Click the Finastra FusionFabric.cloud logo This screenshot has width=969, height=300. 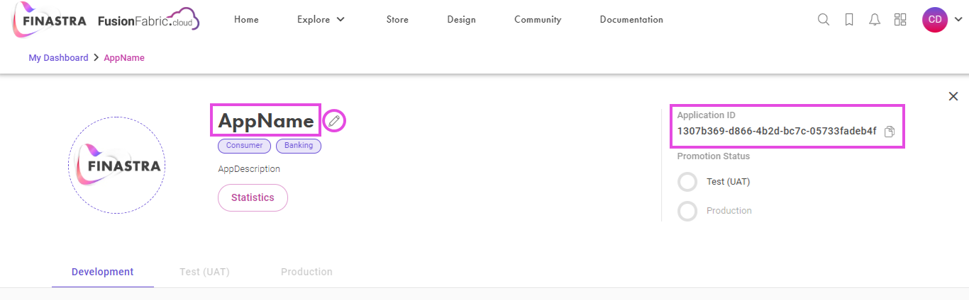[x=106, y=20]
